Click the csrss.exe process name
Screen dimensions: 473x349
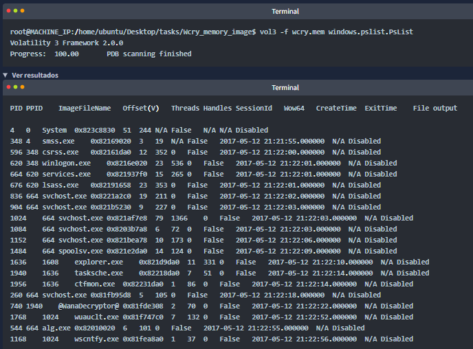pos(60,153)
